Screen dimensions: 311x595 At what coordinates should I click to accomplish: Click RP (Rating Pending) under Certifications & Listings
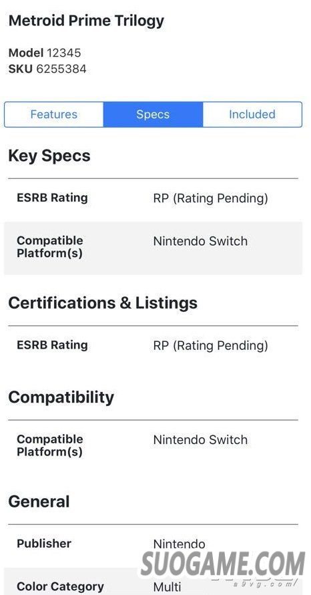point(210,345)
